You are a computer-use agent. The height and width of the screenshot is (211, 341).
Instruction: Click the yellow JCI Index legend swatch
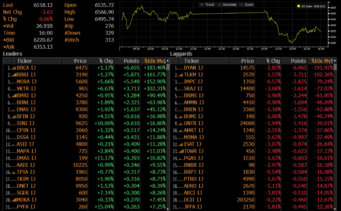pos(298,6)
